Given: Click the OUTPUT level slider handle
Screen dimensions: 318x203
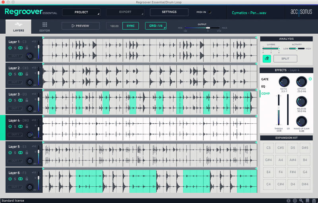Looking at the screenshot, I should point(208,28).
